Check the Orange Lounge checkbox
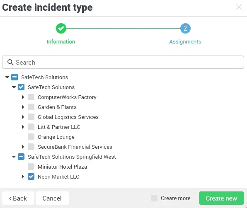The width and height of the screenshot is (247, 208). coord(31,137)
